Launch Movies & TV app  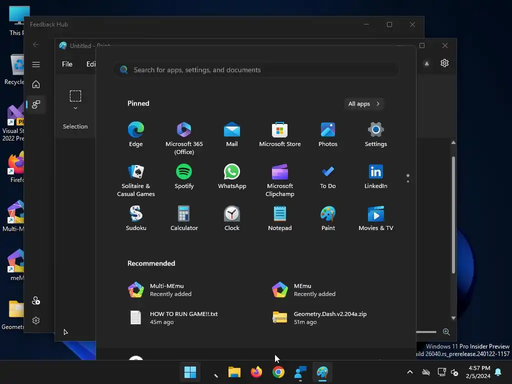(x=376, y=218)
